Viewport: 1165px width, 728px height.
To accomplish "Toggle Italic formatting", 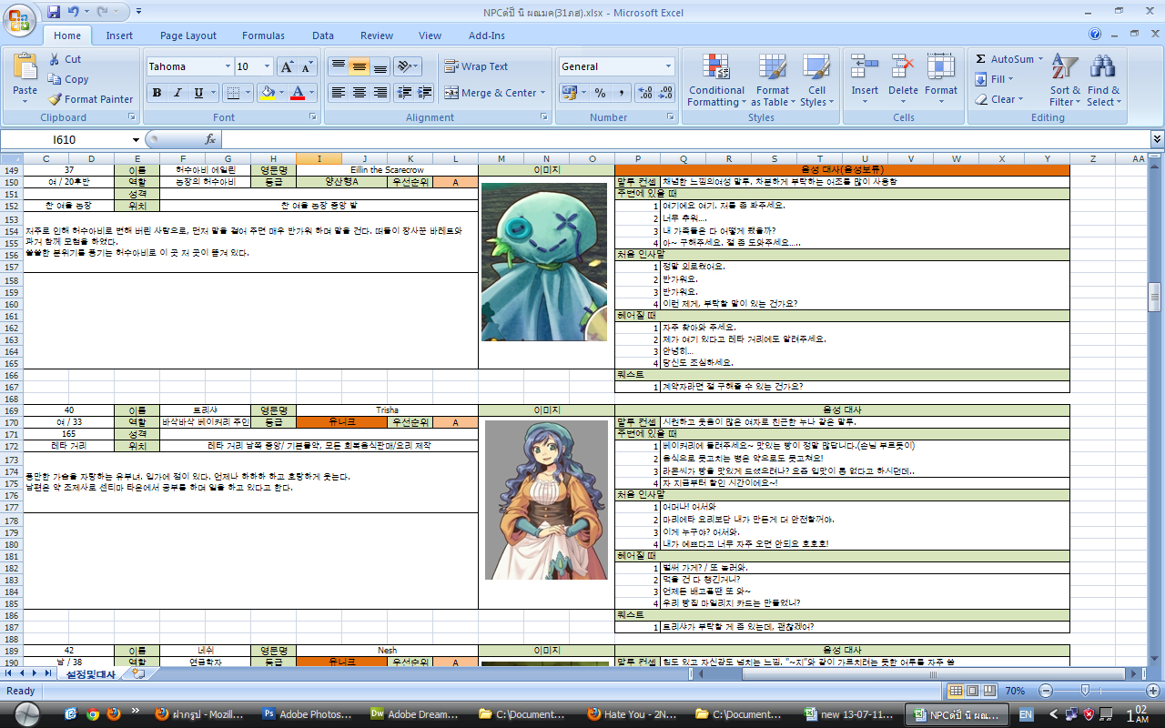I will (177, 93).
